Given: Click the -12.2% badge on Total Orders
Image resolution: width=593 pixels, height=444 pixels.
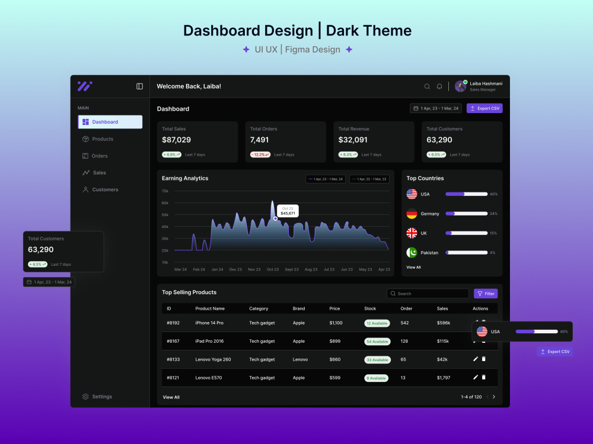Looking at the screenshot, I should (x=260, y=155).
